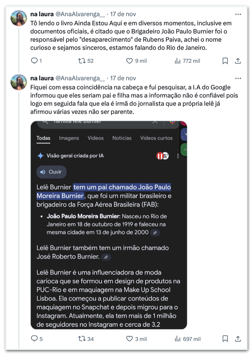The width and height of the screenshot is (252, 356).
Task: Open na laura's profile avatar on first tweet
Action: [19, 18]
